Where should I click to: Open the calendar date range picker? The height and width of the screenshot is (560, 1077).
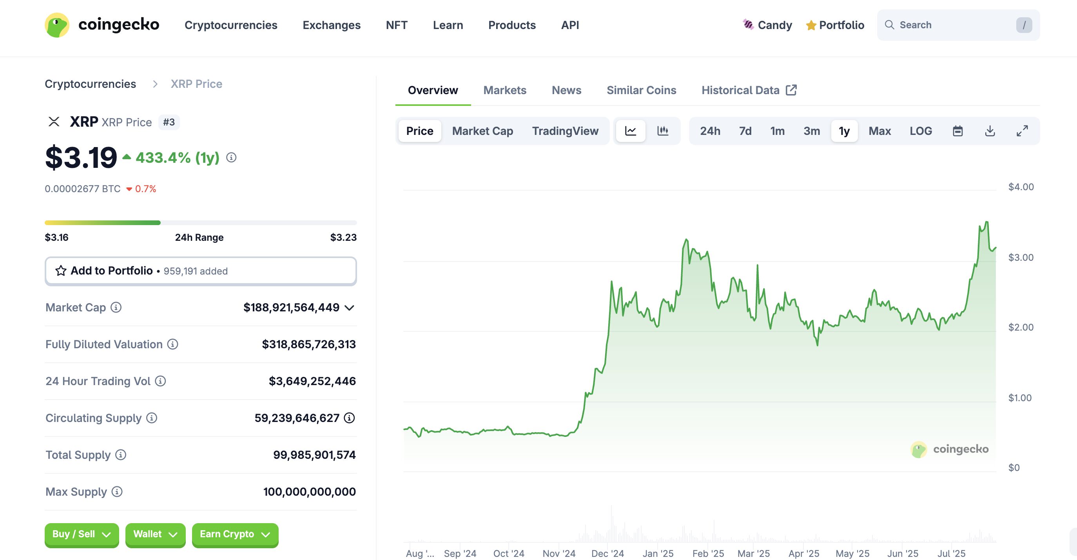(x=957, y=131)
